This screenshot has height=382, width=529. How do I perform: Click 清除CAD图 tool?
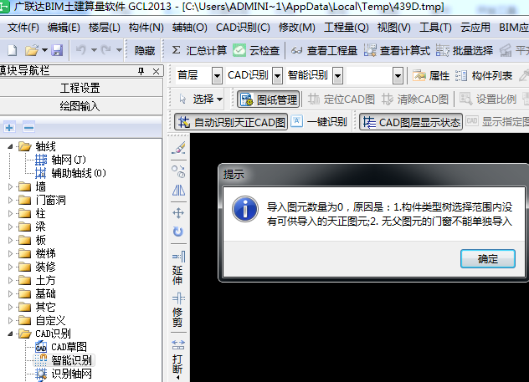click(415, 99)
